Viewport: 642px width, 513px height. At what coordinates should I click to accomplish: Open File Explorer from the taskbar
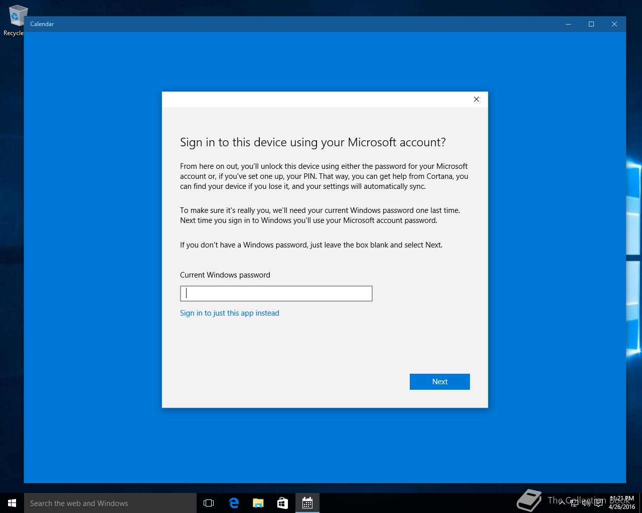point(258,503)
